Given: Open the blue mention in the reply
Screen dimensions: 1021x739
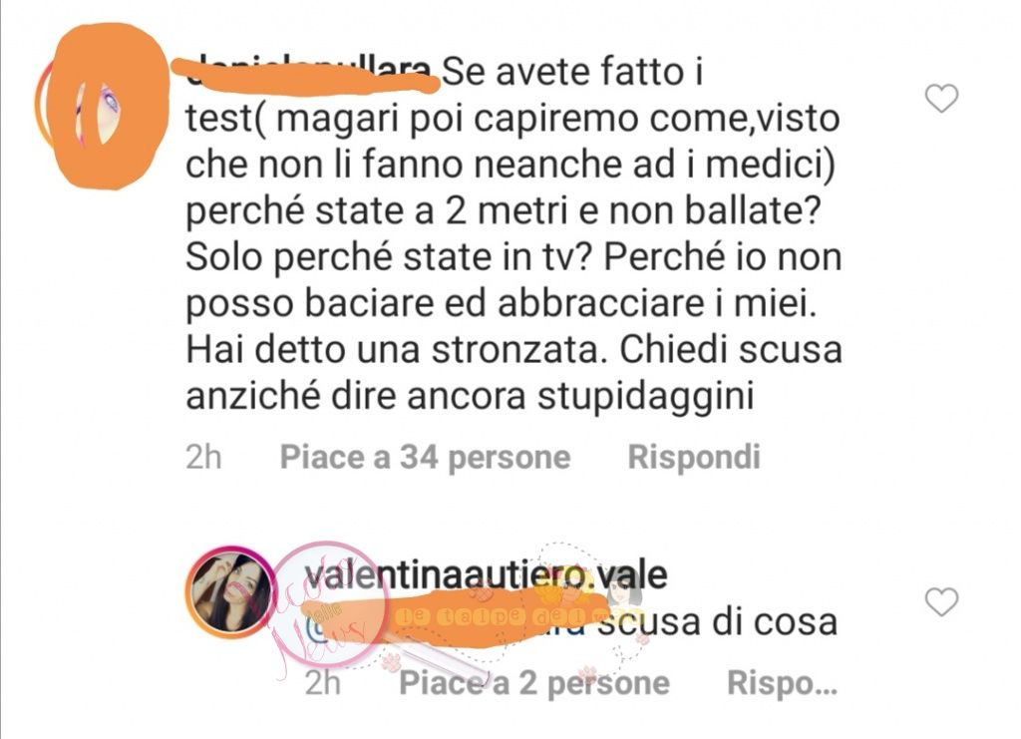Looking at the screenshot, I should tap(450, 623).
